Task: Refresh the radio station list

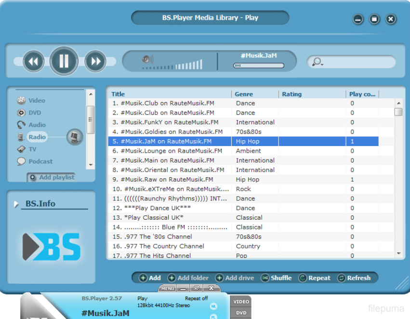Action: 354,278
